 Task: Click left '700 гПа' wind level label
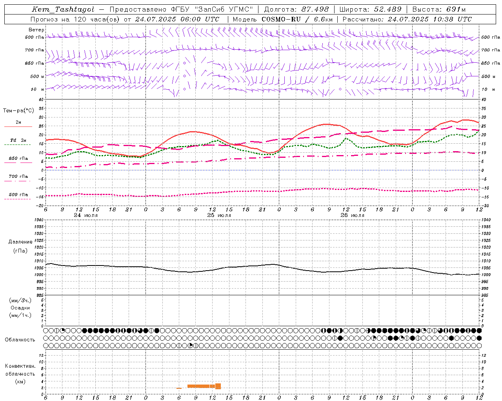point(35,50)
